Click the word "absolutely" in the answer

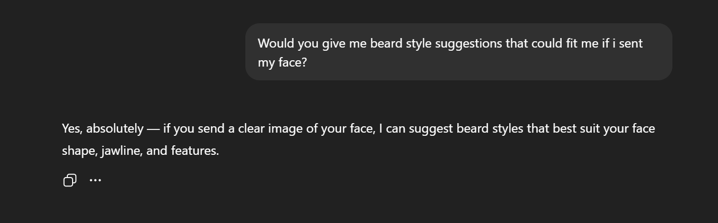point(114,128)
